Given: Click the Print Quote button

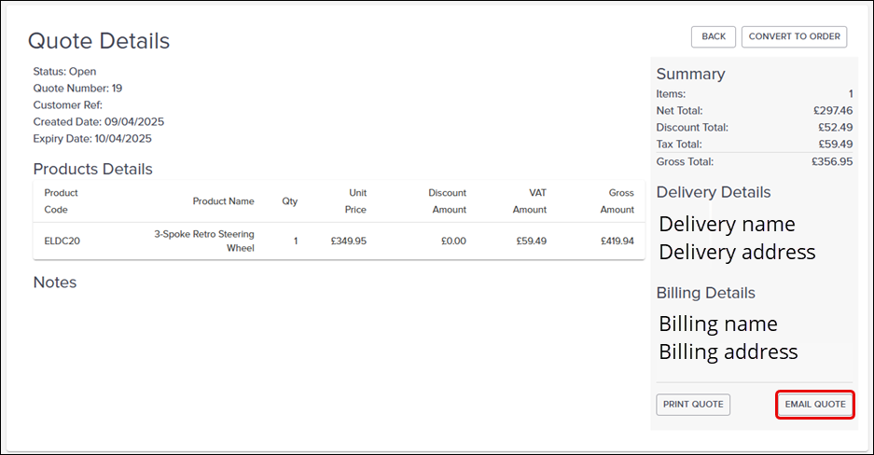Looking at the screenshot, I should [x=693, y=404].
